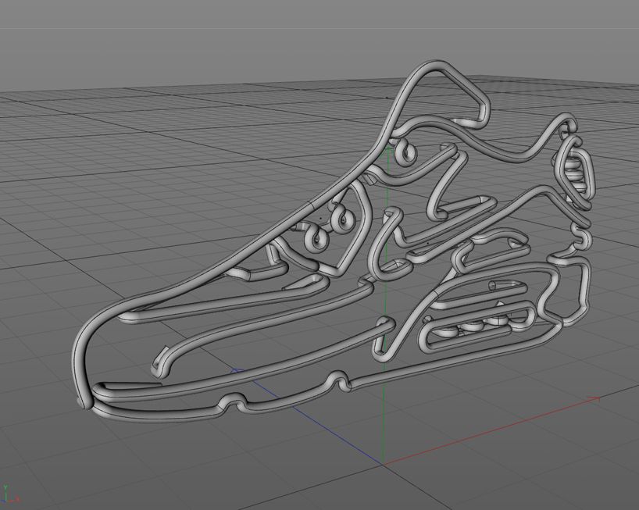Screen dimensions: 639x510
Task: Select the topmost curled lace eyelet
Action: point(405,150)
